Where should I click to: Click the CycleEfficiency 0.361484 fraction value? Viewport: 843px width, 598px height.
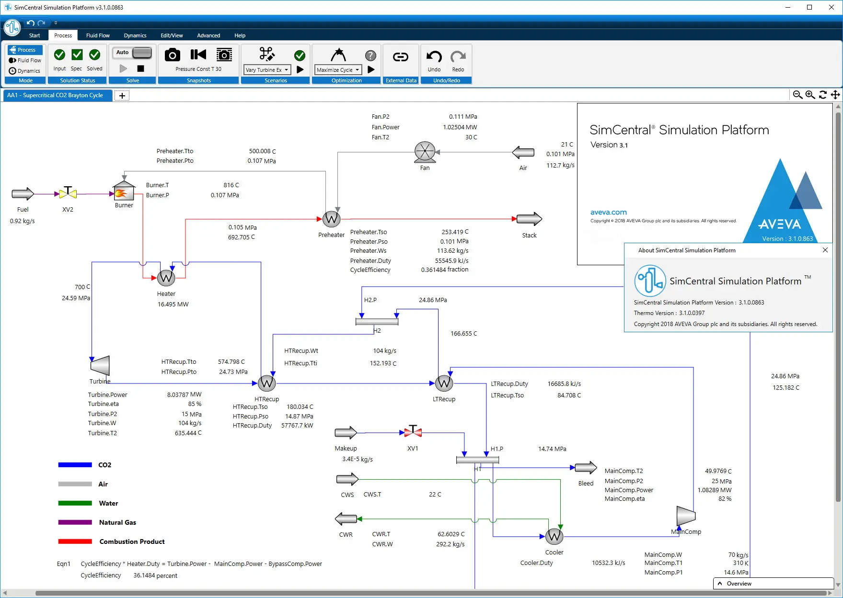pyautogui.click(x=444, y=270)
